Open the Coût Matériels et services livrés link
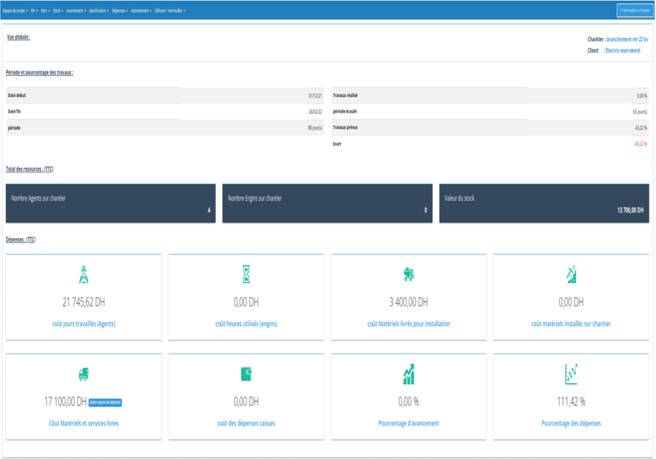The height and width of the screenshot is (459, 656). (83, 423)
